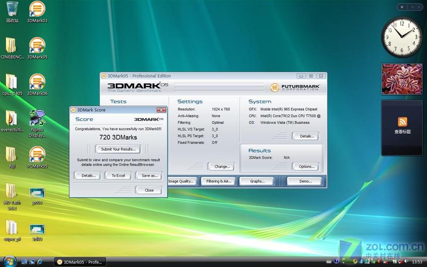Image resolution: width=427 pixels, height=267 pixels.
Task: Launch the PCMark05 desktop shortcut
Action: tap(37, 158)
